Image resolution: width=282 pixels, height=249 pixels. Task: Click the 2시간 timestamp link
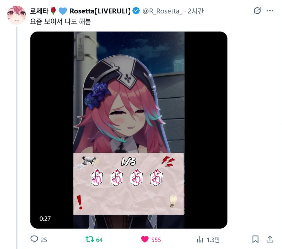[x=196, y=11]
